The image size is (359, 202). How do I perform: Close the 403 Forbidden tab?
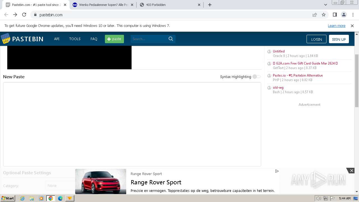(199, 5)
